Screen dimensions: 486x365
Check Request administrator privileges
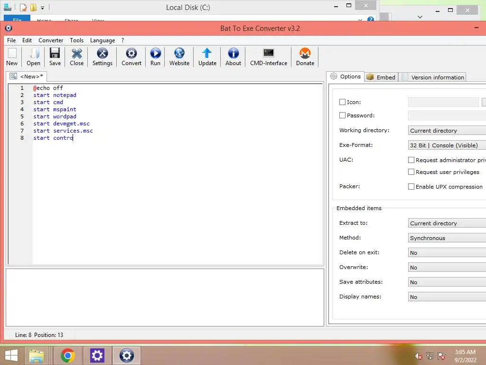[x=411, y=160]
